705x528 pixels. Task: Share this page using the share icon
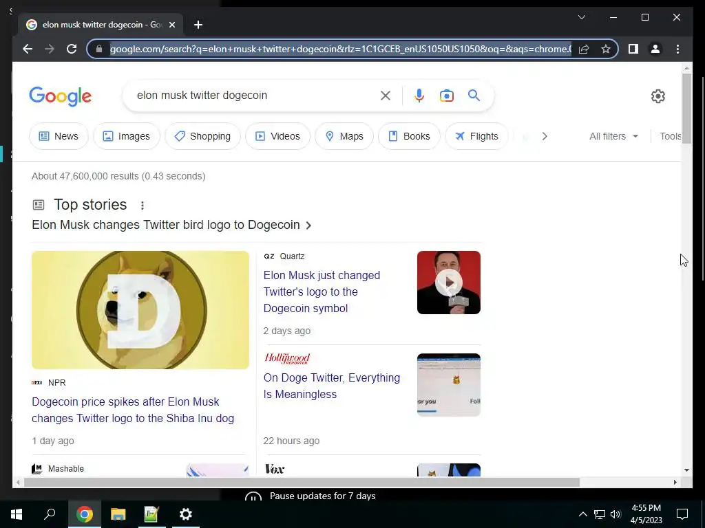click(584, 49)
